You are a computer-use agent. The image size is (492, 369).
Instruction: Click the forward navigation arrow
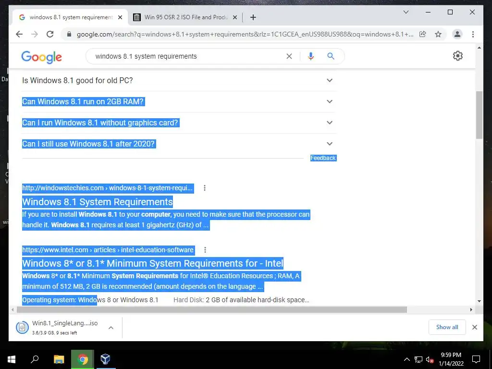tap(35, 34)
